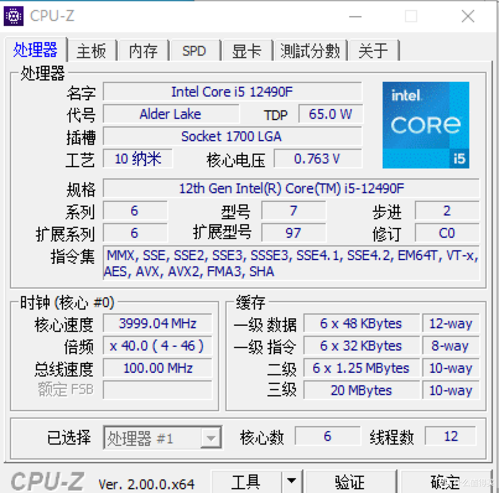Open the 工具 dropdown arrow
This screenshot has height=493, width=499.
[x=292, y=481]
